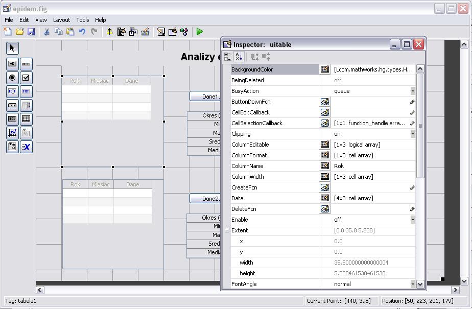Pick the Listbox component tool

[26, 105]
